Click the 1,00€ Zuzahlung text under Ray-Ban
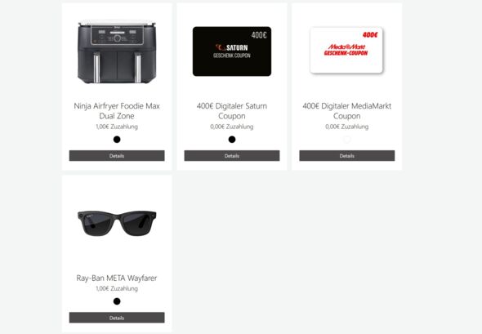 point(117,288)
